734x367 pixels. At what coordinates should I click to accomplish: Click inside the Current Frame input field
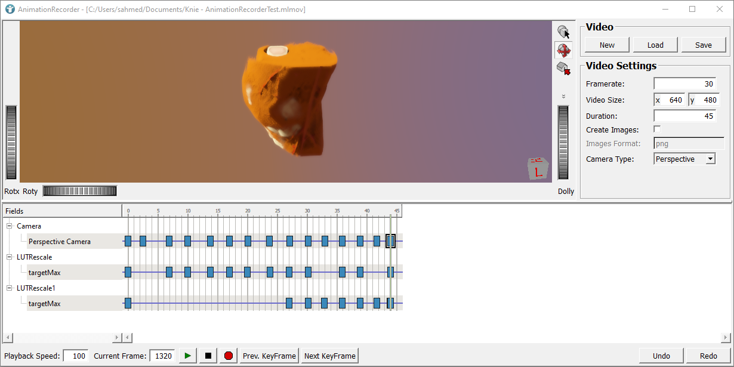click(x=162, y=355)
